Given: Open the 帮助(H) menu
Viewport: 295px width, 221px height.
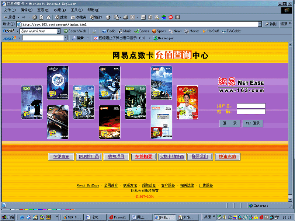Looking at the screenshot, I should click(x=93, y=10).
